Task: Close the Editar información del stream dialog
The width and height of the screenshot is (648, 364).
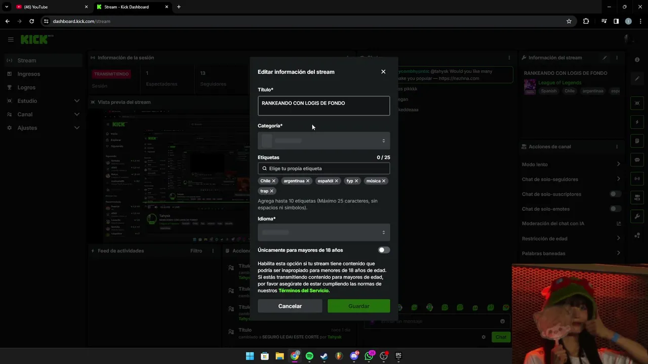Action: (383, 72)
